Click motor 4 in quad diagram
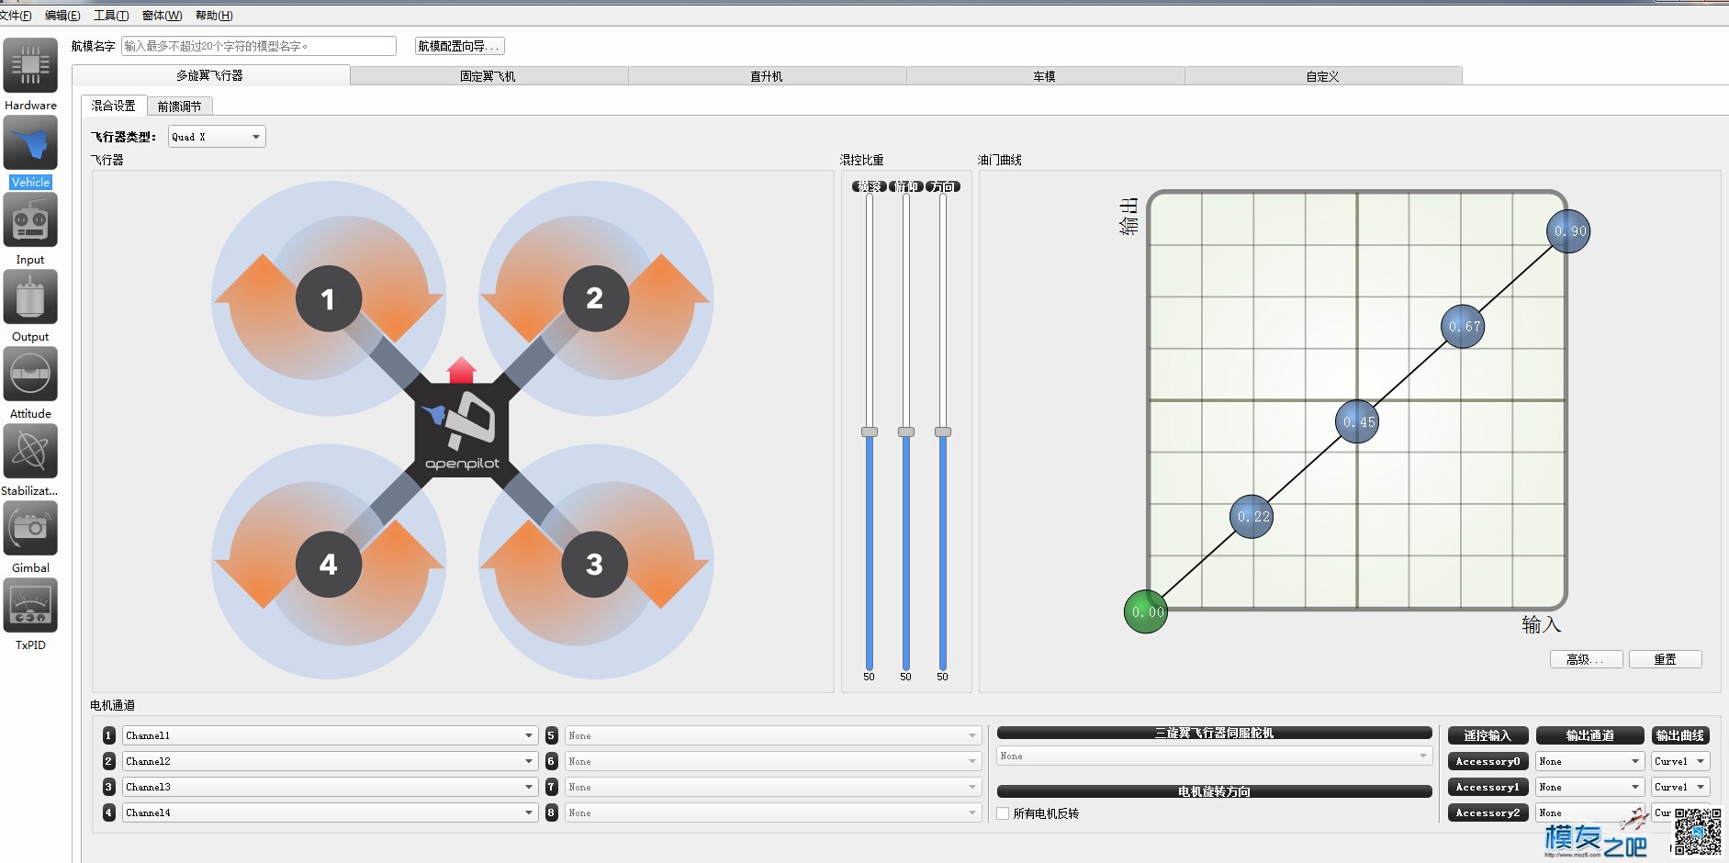 coord(328,565)
